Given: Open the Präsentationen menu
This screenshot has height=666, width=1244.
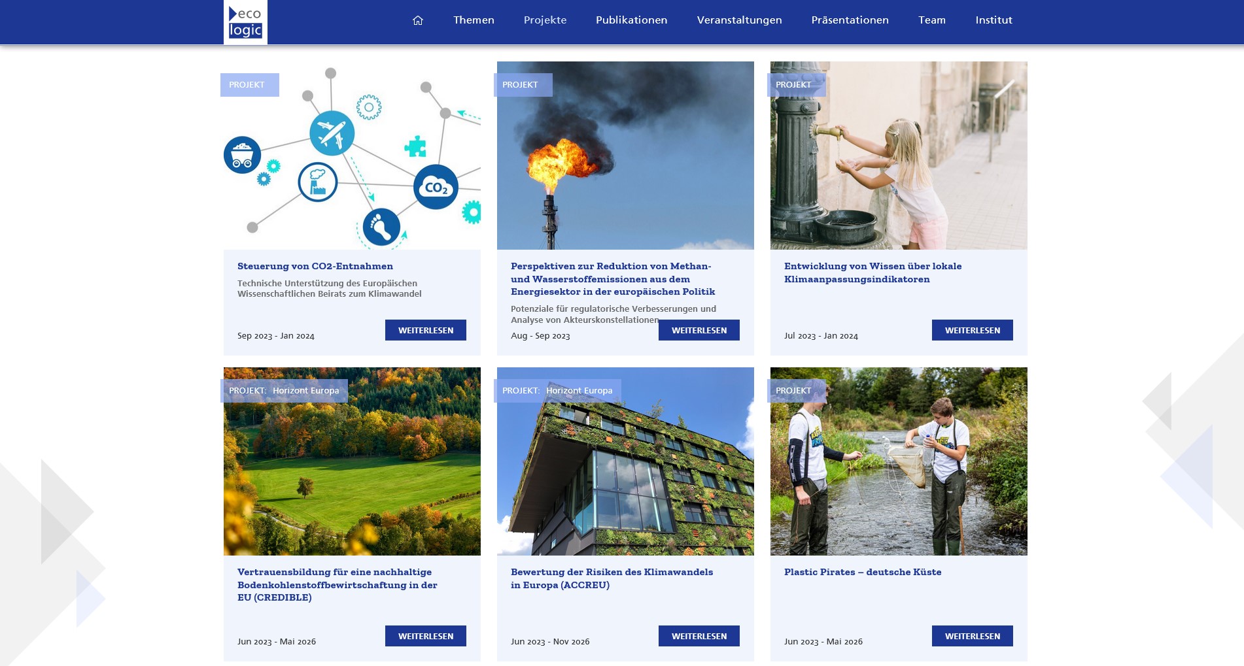Looking at the screenshot, I should pyautogui.click(x=850, y=20).
